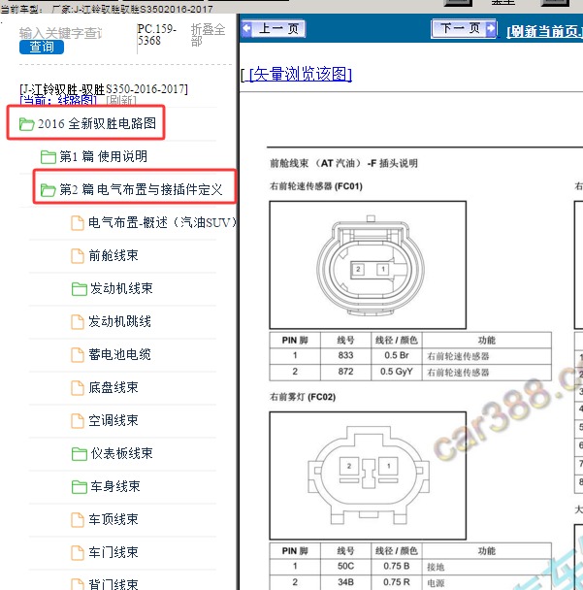Click the FC01 connector diagram image
Viewport: 583px width, 590px height.
coord(368,265)
